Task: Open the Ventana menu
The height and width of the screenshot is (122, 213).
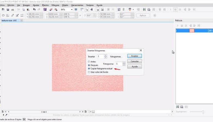Action: coord(90,5)
